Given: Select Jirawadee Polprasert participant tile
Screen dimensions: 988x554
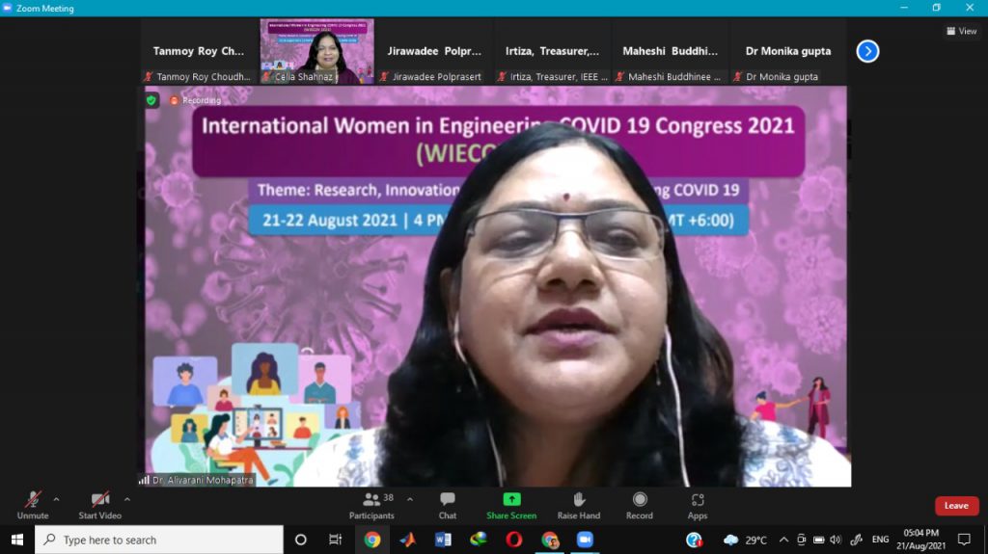Looking at the screenshot, I should (x=434, y=52).
